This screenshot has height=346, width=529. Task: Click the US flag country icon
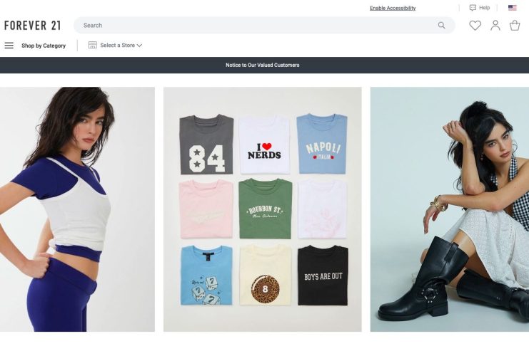(512, 8)
